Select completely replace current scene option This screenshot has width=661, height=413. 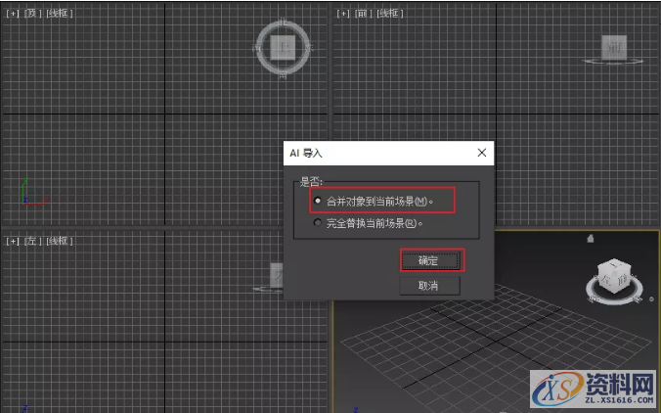(368, 223)
